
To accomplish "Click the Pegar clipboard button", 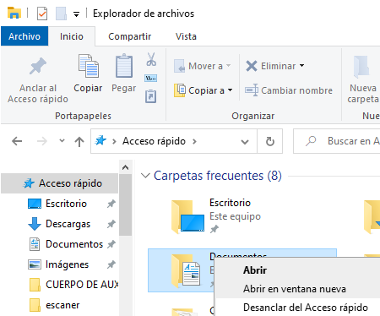I will (124, 74).
